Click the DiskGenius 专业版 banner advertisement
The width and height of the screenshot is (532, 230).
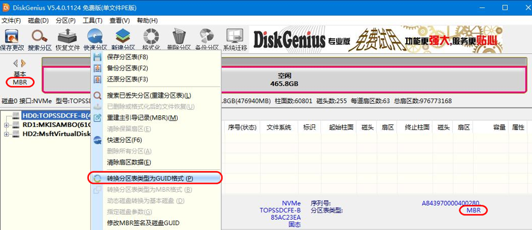point(376,39)
